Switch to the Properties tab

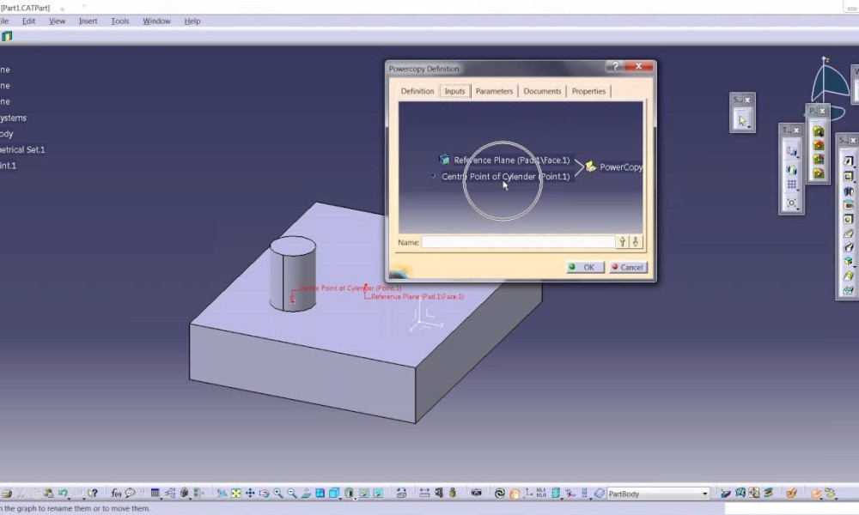589,91
